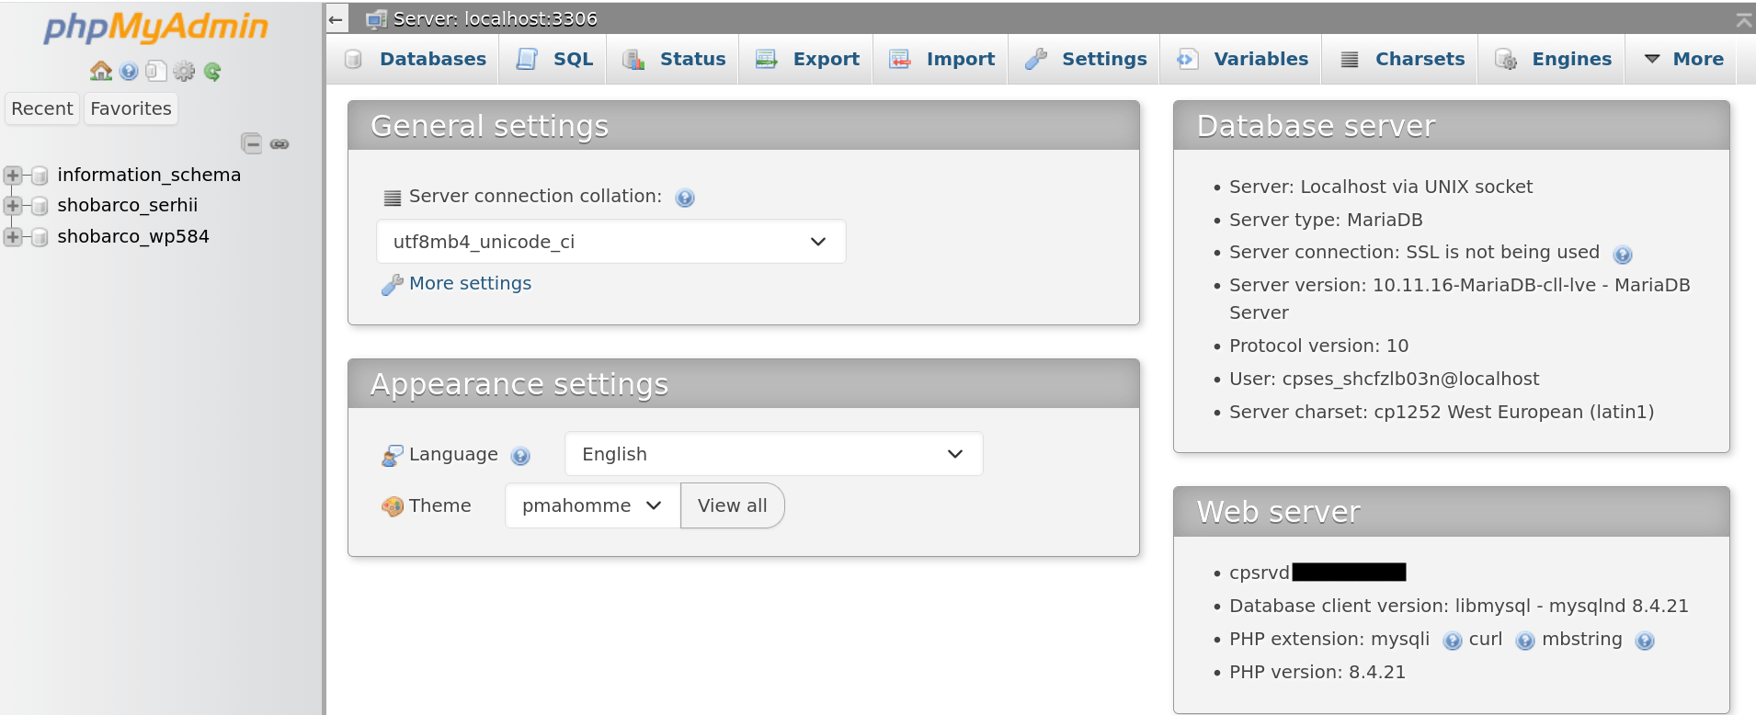Click the server icon beside localhost:3306
Image resolution: width=1756 pixels, height=715 pixels.
click(376, 19)
